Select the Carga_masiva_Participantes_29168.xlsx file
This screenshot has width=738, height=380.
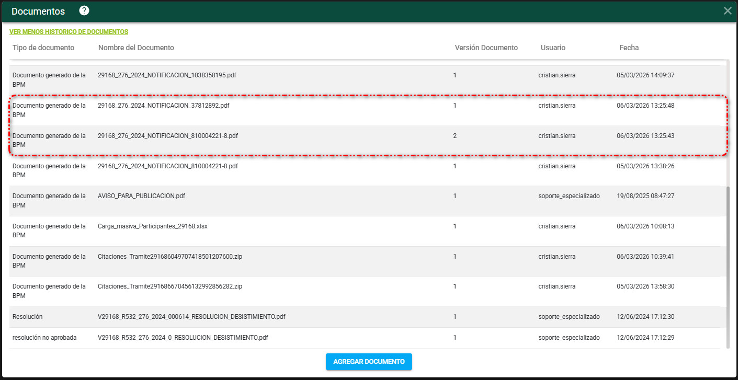coord(152,226)
